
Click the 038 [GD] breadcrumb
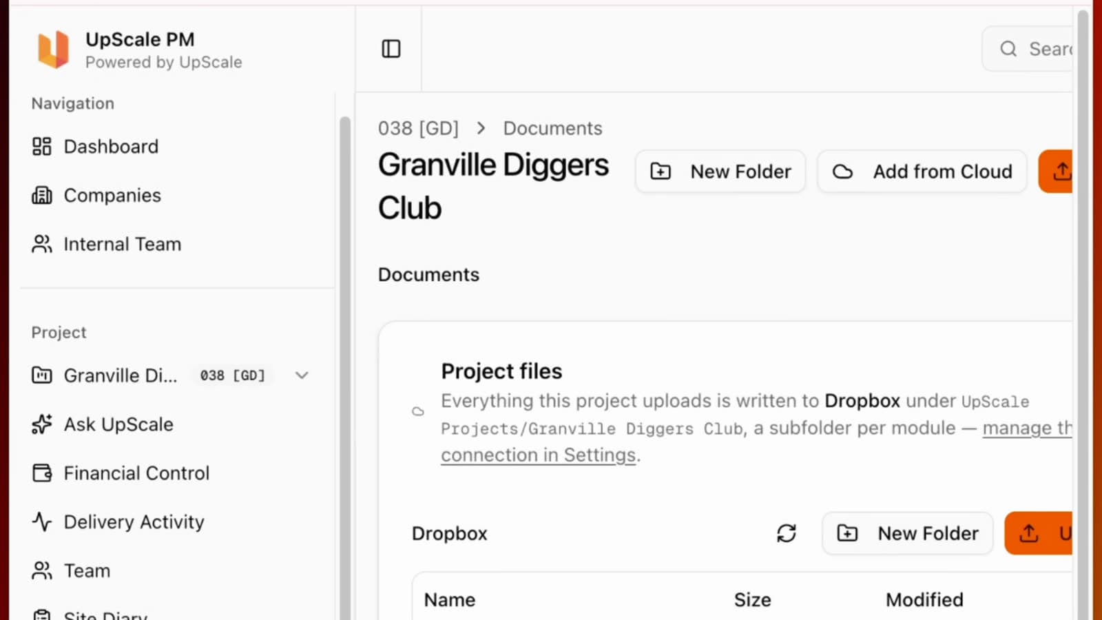418,128
